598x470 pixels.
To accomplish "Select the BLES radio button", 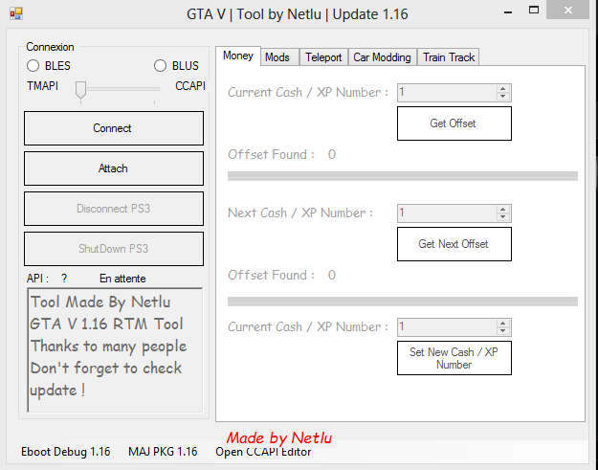I will point(33,66).
